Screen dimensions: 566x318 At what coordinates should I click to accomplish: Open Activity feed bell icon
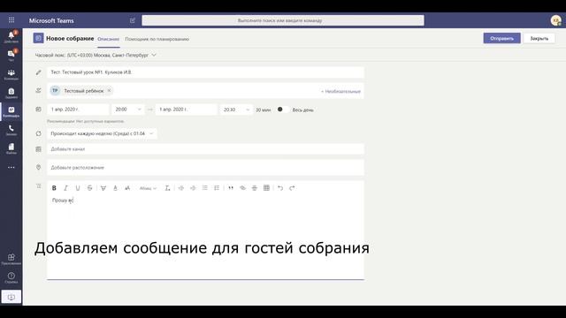(11, 36)
